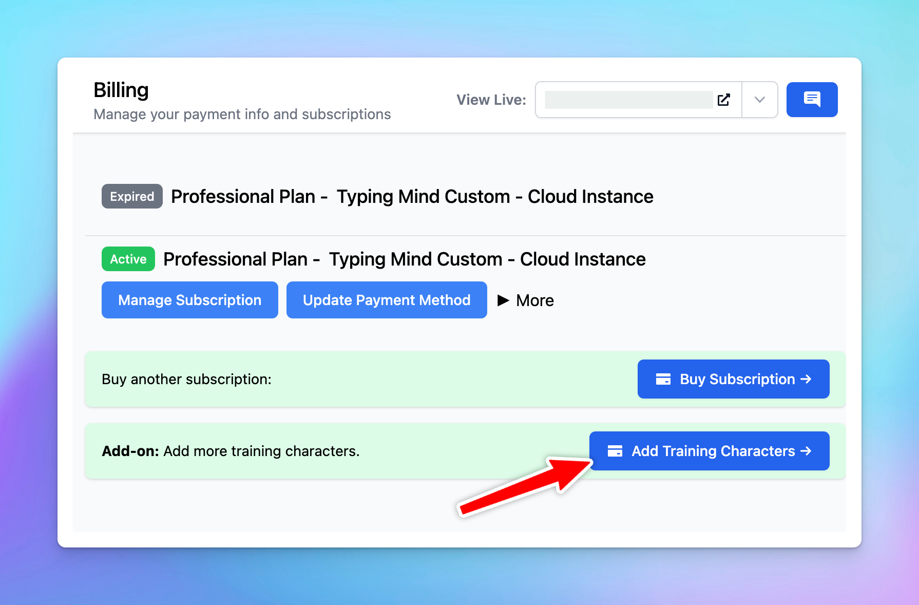Viewport: 919px width, 605px height.
Task: Expand the View Live dropdown chevron
Action: (x=760, y=100)
